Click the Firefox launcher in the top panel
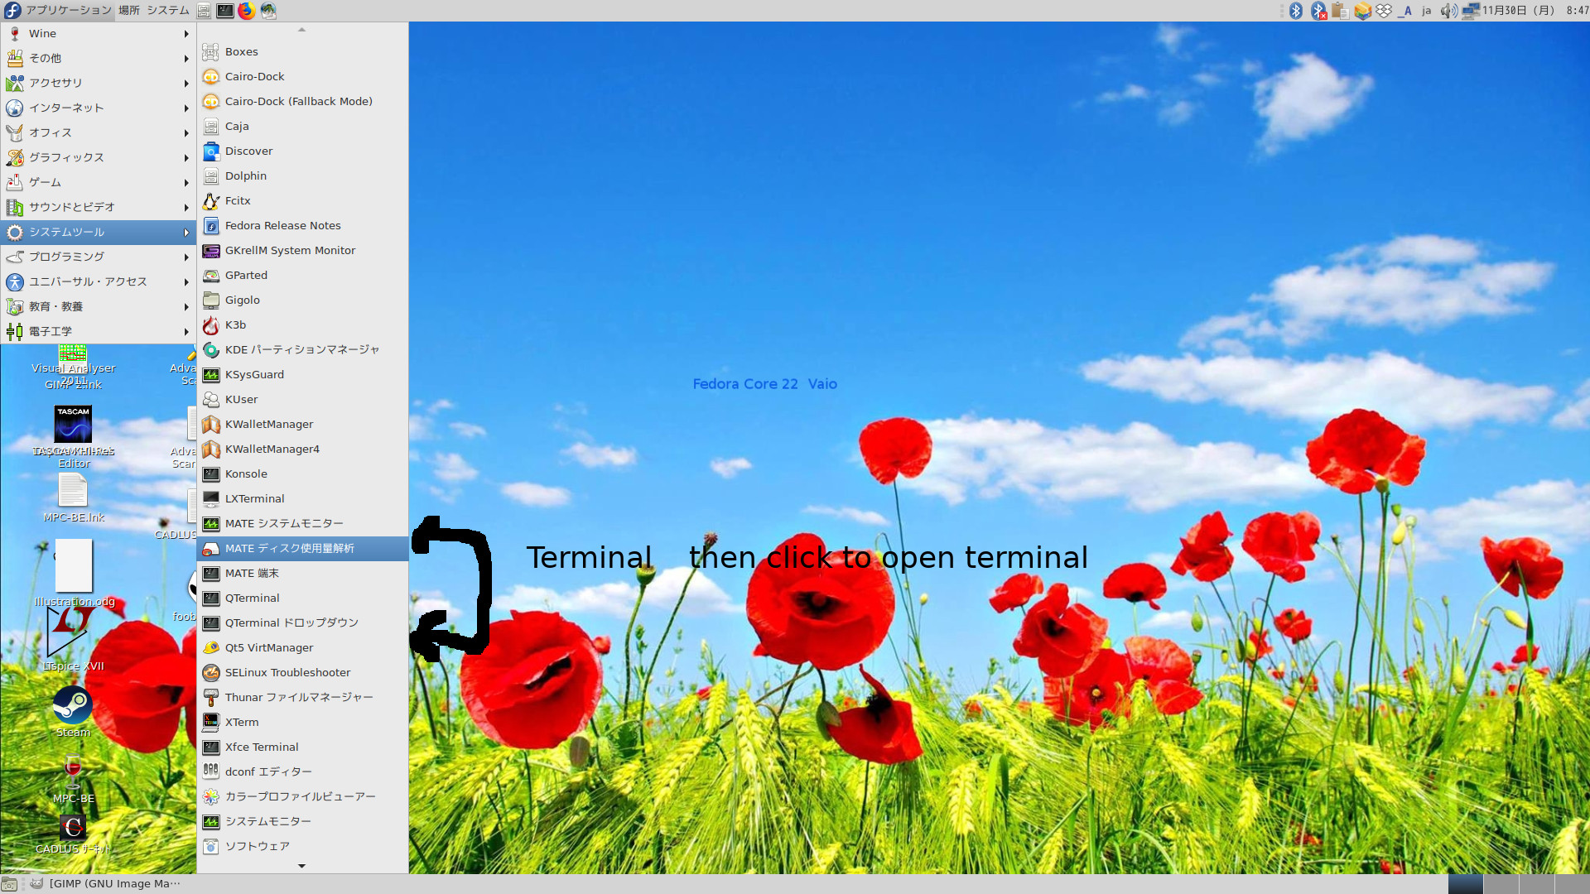Viewport: 1590px width, 894px height. (x=246, y=11)
